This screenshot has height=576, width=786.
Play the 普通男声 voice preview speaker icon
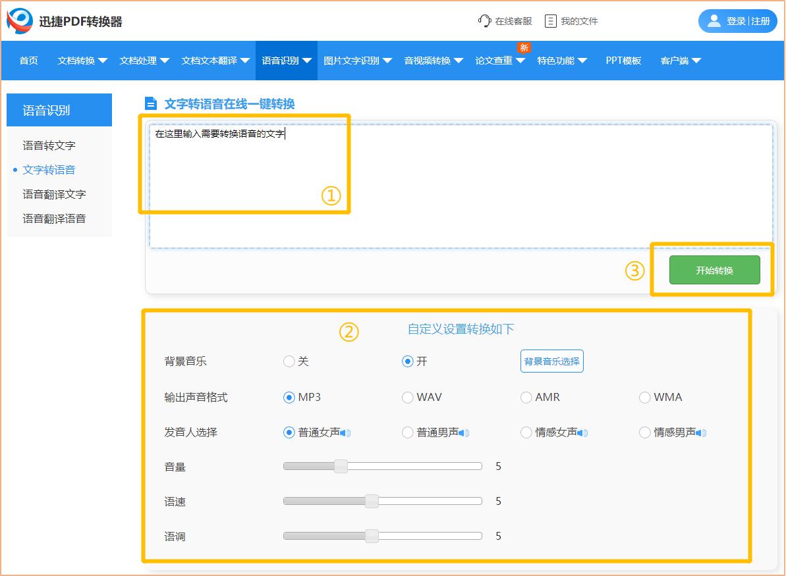464,432
